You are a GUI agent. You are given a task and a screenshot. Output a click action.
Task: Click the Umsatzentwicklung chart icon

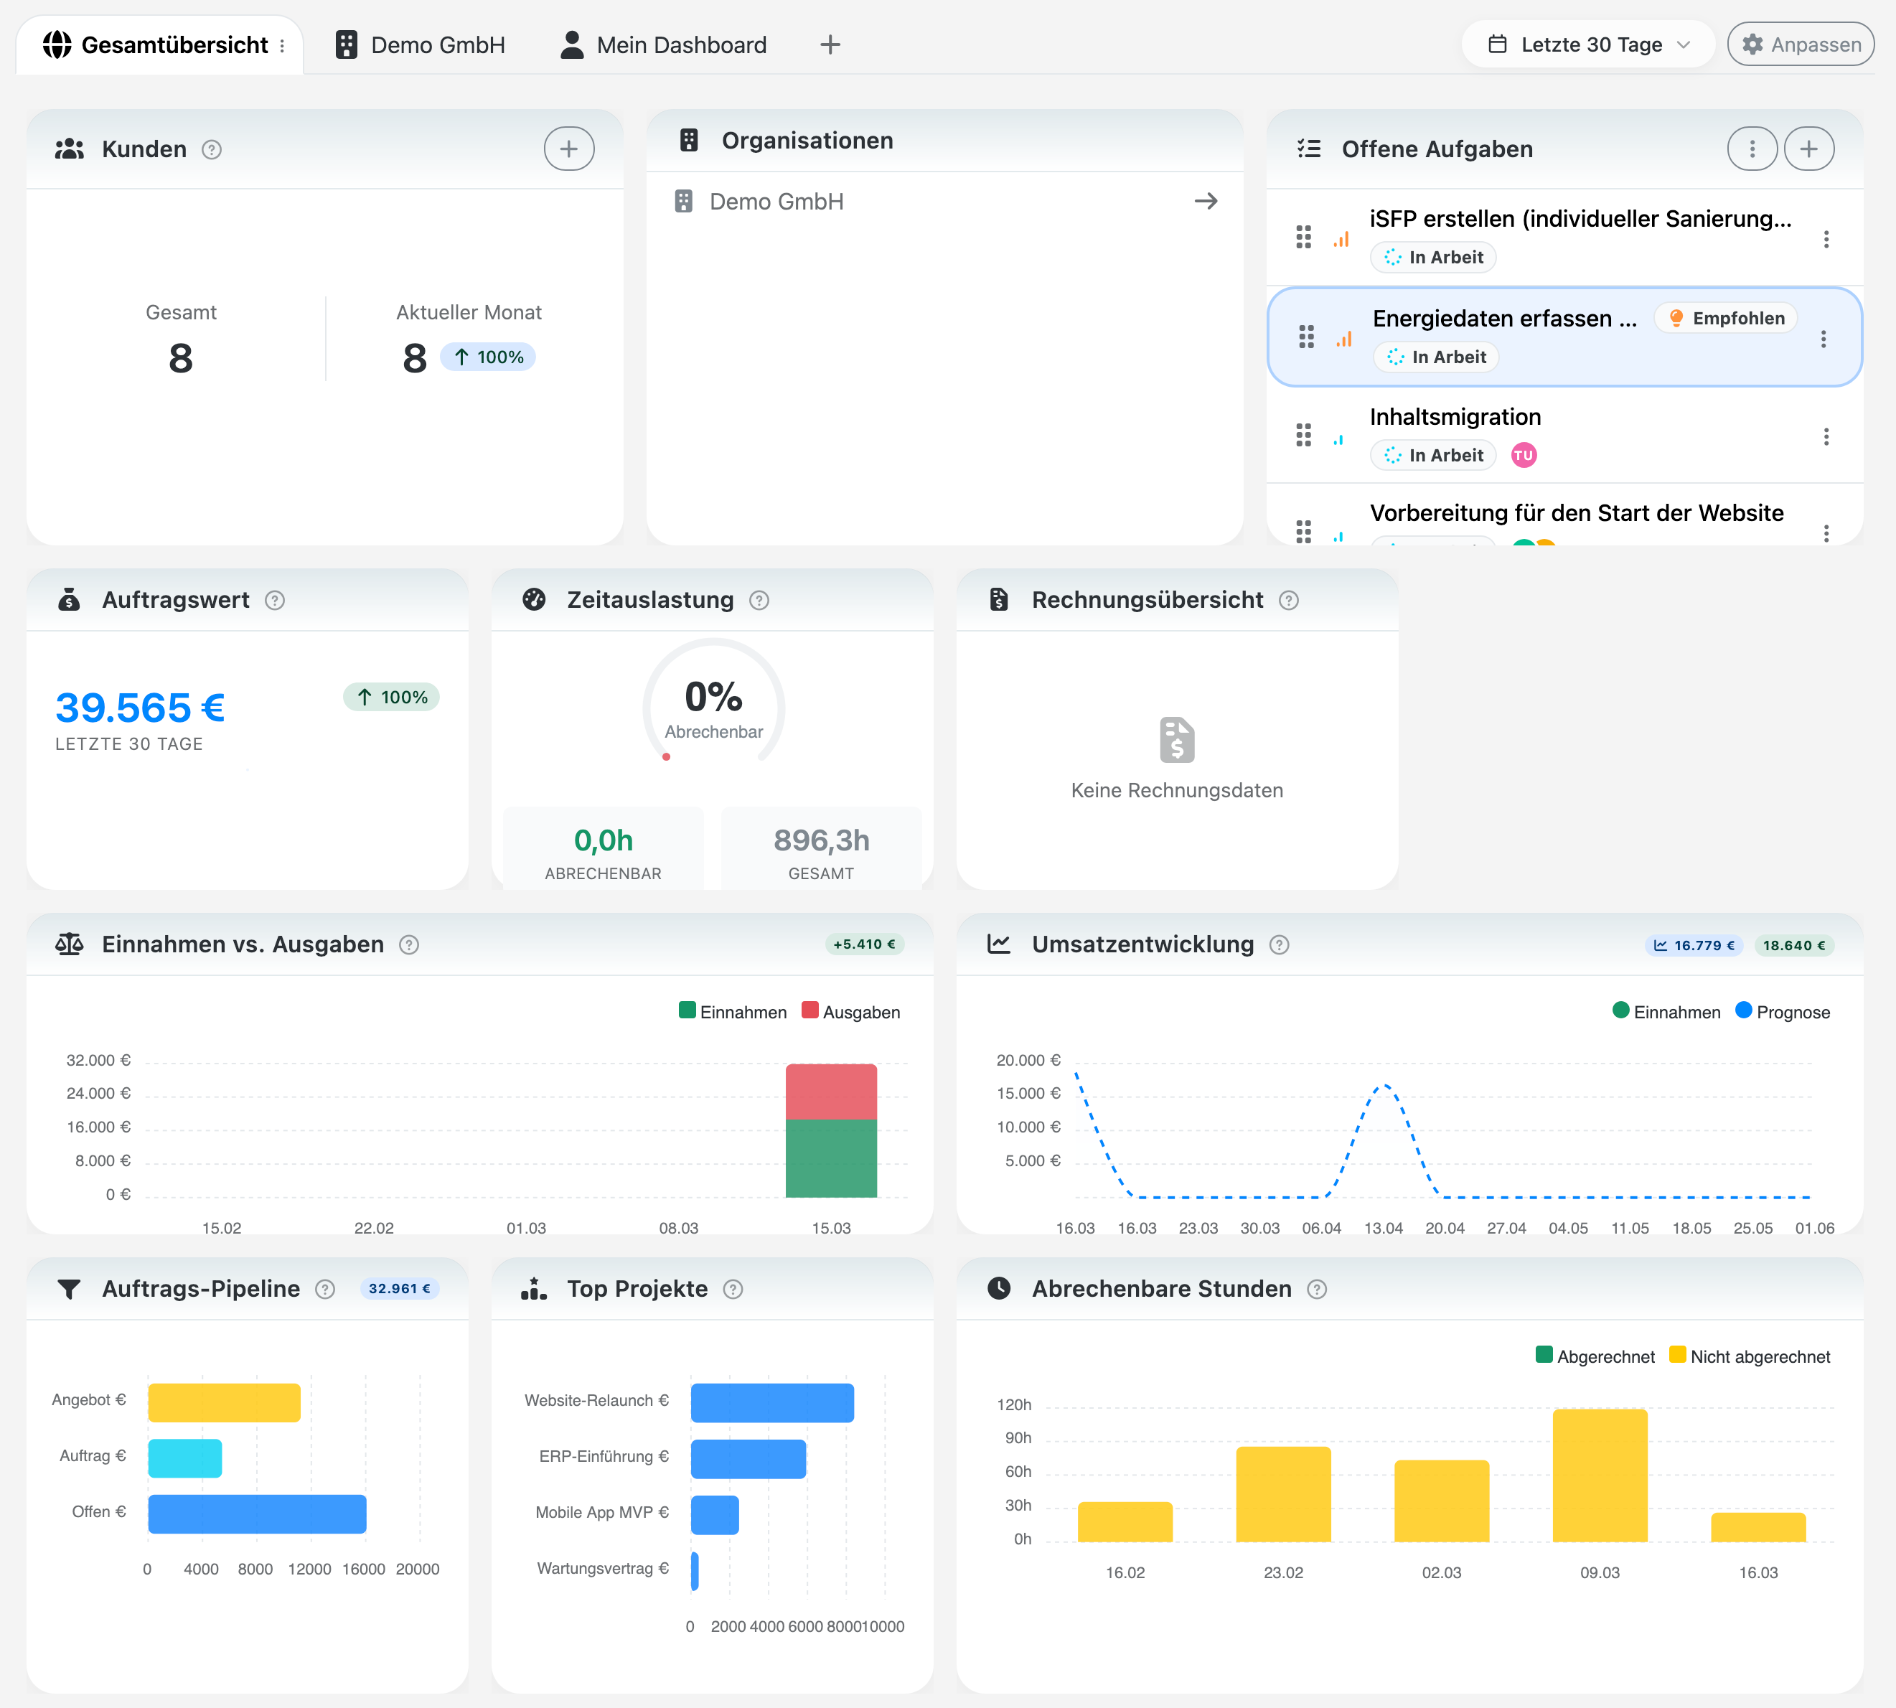click(x=1000, y=944)
